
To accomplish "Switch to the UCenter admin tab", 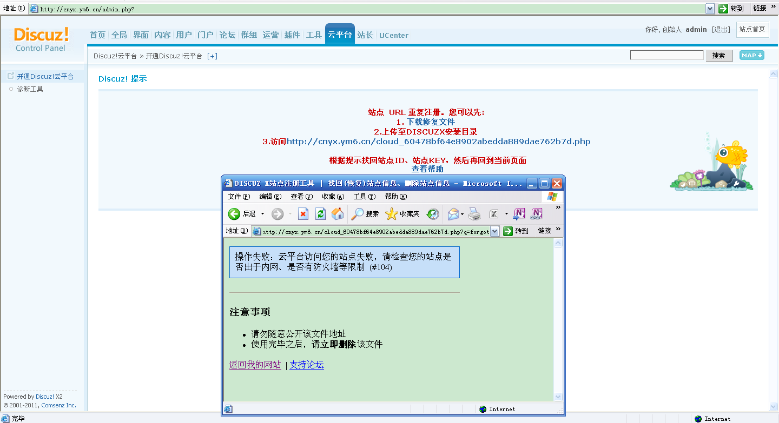I will pyautogui.click(x=394, y=35).
